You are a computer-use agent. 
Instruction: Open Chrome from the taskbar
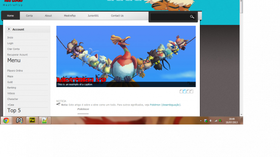[6, 121]
